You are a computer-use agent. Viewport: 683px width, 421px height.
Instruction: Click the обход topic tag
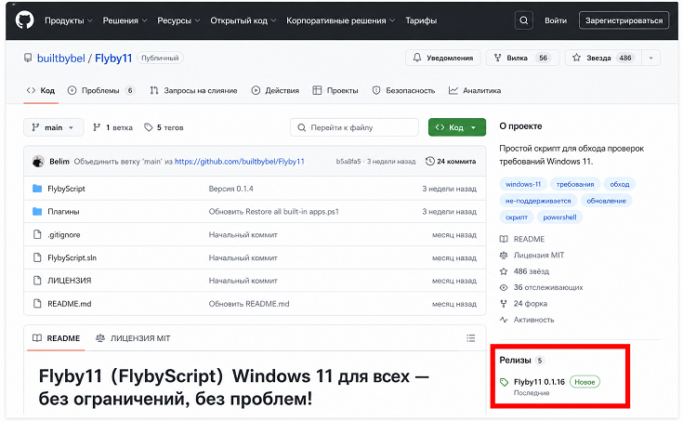point(620,184)
